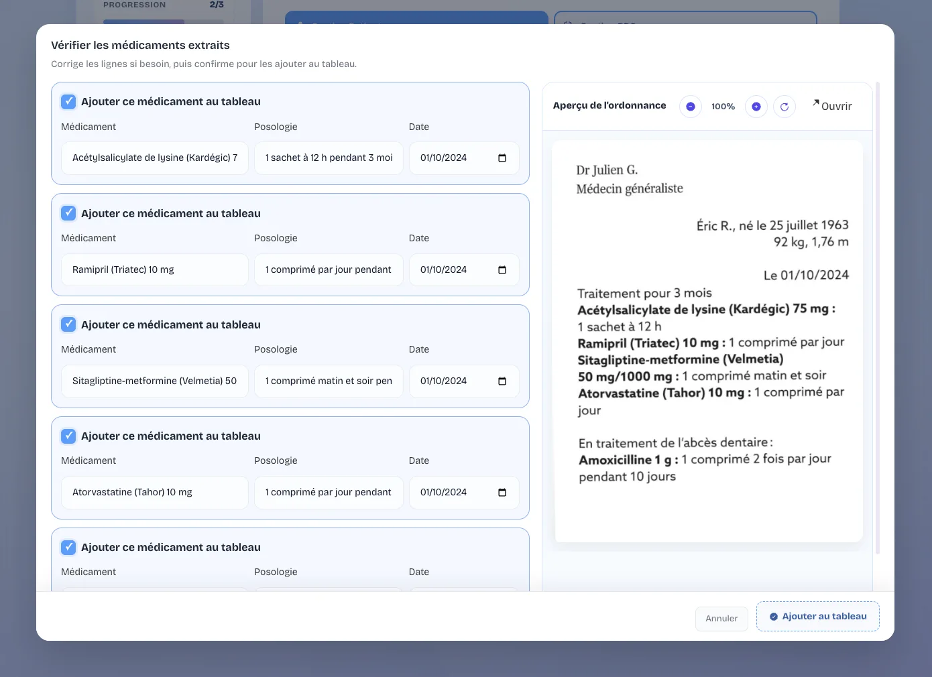The image size is (932, 677).
Task: Click the Atorvastatine date value 01/10/2024
Action: point(443,492)
